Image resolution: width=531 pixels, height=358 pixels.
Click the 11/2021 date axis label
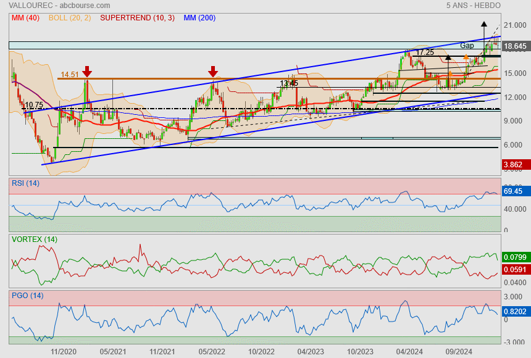coord(162,352)
